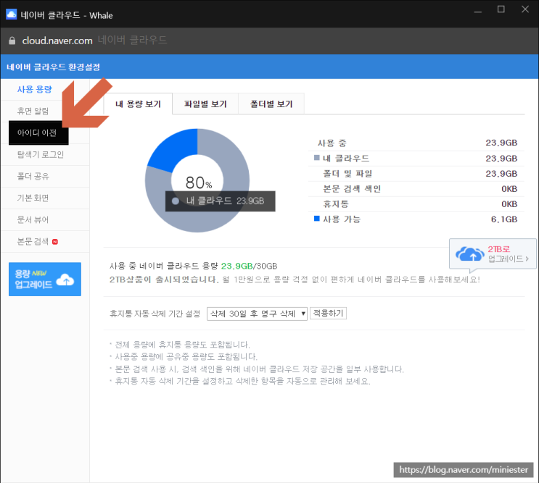Click the 폴더 및 파일 row label

click(347, 174)
